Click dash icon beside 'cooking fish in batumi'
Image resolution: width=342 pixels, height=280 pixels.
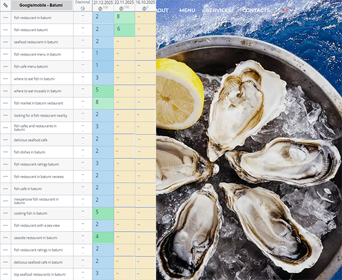coord(5,213)
